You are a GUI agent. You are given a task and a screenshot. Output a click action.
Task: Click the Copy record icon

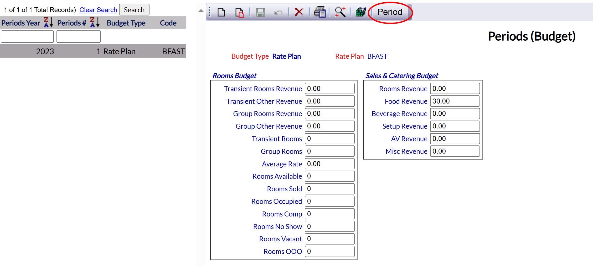click(239, 12)
